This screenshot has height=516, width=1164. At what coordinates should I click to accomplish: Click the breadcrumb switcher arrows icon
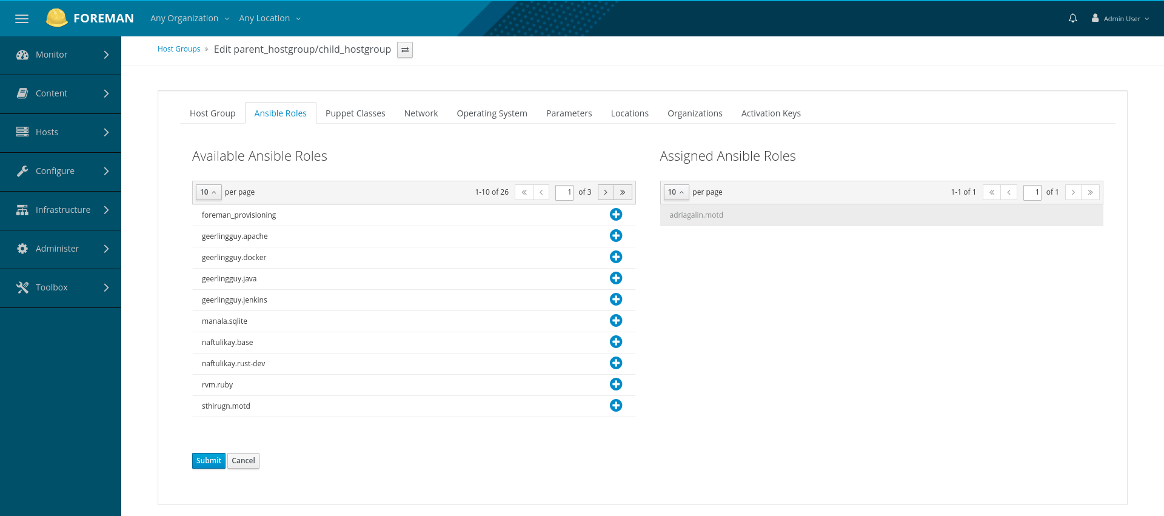click(405, 50)
